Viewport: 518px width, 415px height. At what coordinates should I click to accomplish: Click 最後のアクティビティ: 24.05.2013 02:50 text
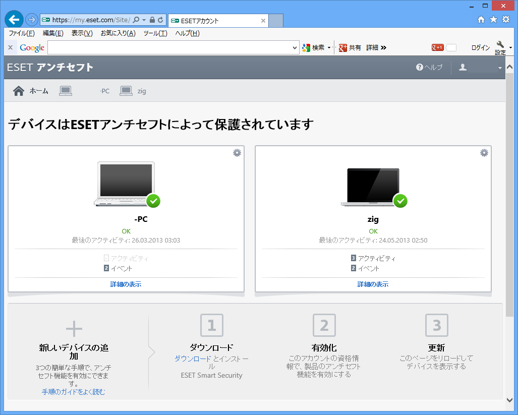point(373,241)
